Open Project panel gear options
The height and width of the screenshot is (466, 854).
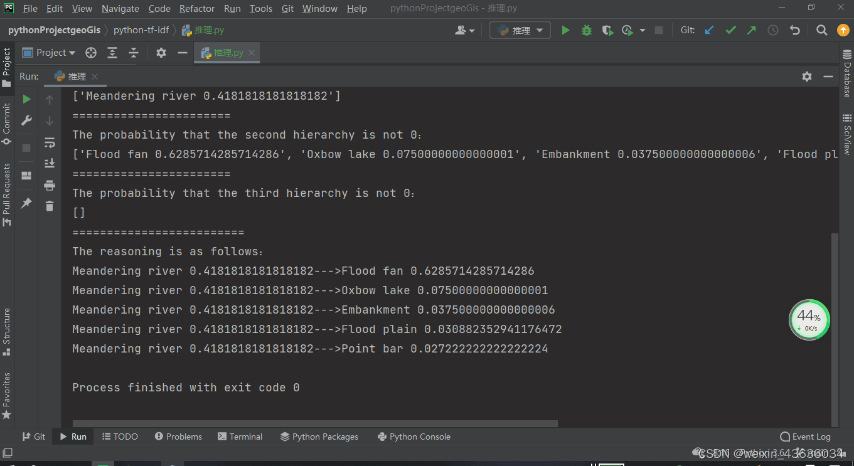coord(161,53)
